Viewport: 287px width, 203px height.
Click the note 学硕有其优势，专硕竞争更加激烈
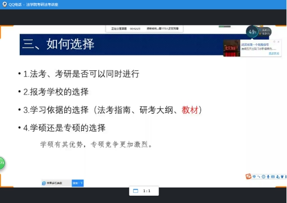click(x=96, y=145)
